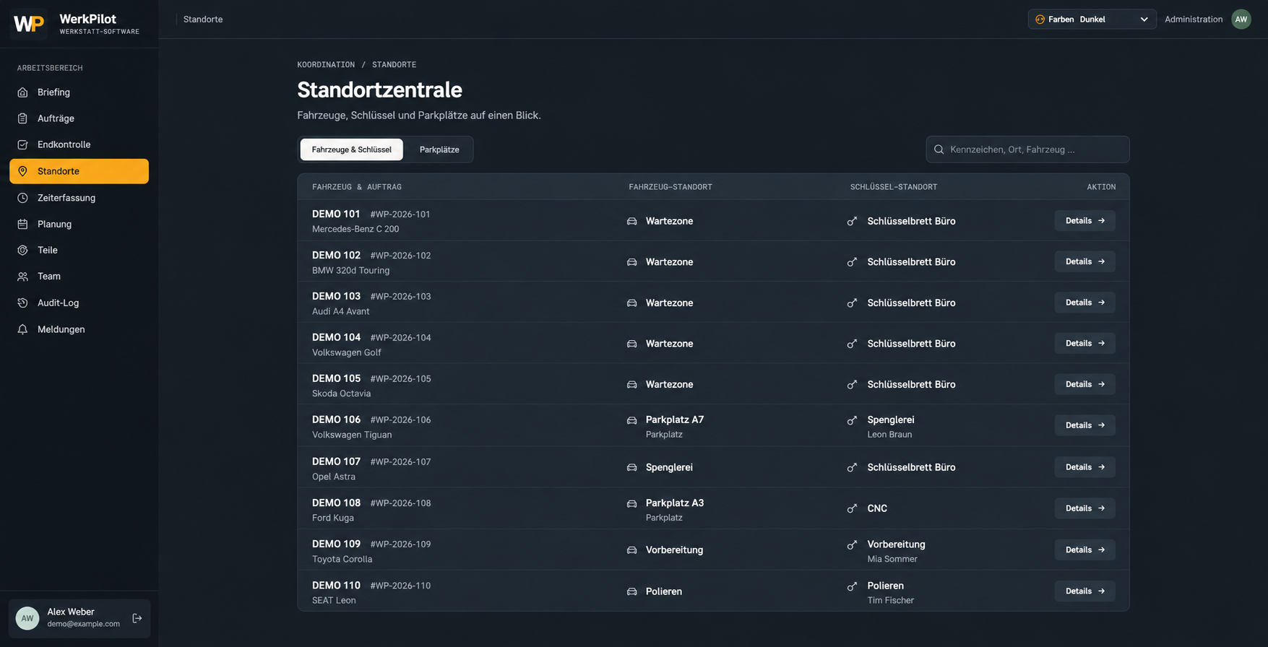1268x647 pixels.
Task: Click the chevron on the Dunkel selector
Action: (x=1144, y=19)
